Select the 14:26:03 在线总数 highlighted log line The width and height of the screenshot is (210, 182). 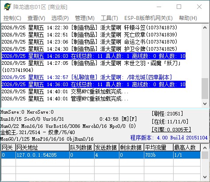click(x=94, y=56)
